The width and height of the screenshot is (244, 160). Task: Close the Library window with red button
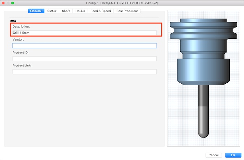[3, 3]
